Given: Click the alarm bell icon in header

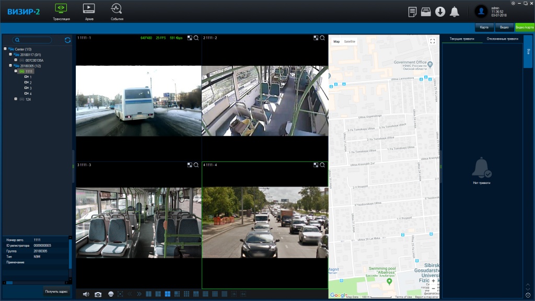Looking at the screenshot, I should tap(455, 11).
